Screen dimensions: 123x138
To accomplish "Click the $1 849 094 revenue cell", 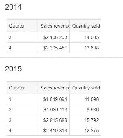I will pos(54,99).
